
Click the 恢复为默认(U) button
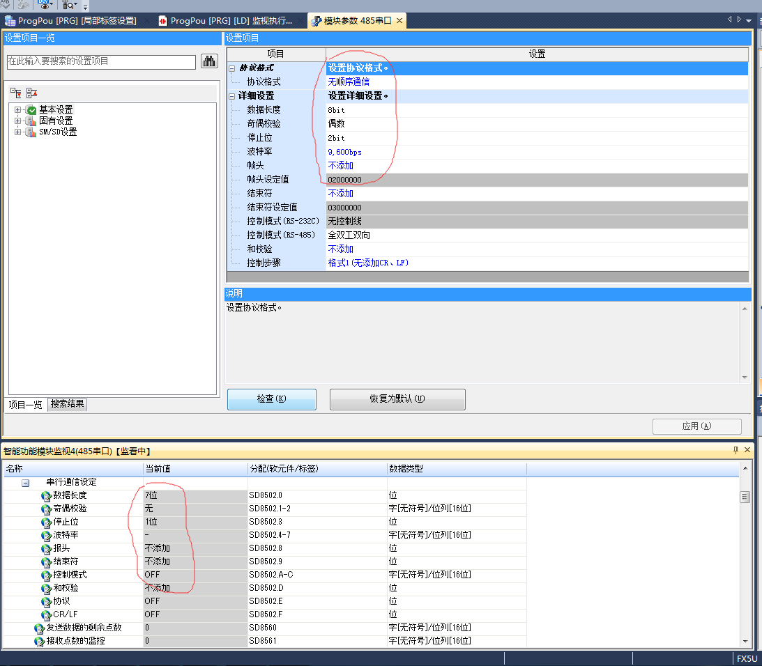(x=397, y=399)
